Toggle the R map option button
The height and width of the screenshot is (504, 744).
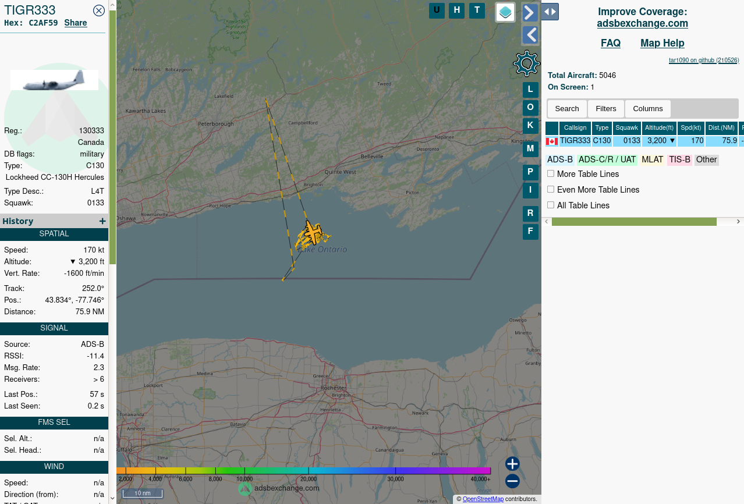tap(530, 214)
